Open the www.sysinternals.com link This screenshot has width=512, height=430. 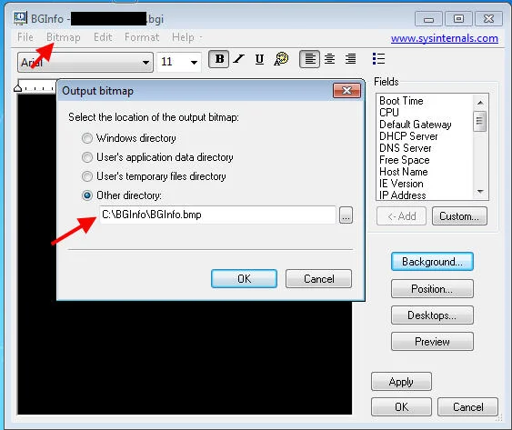coord(445,38)
